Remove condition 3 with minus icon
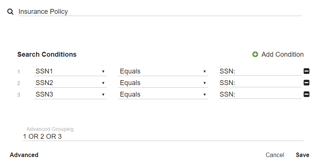Screen dimensions: 321x163 click(306, 94)
